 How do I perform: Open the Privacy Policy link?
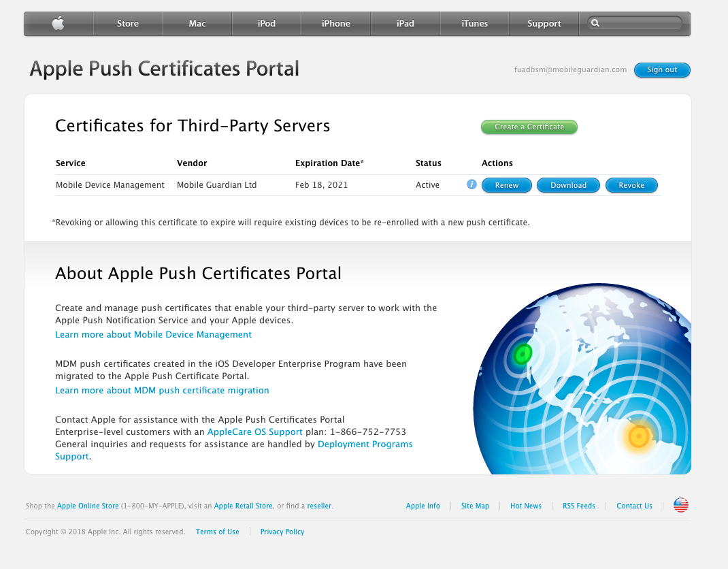click(x=282, y=532)
